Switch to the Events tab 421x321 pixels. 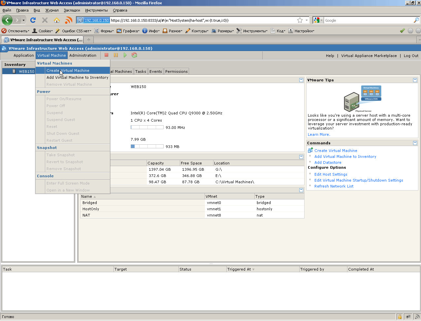(156, 72)
